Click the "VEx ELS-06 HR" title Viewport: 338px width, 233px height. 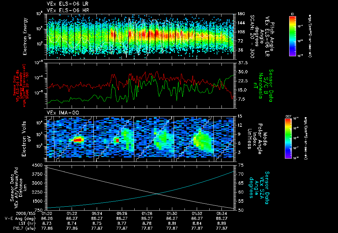(x=68, y=10)
